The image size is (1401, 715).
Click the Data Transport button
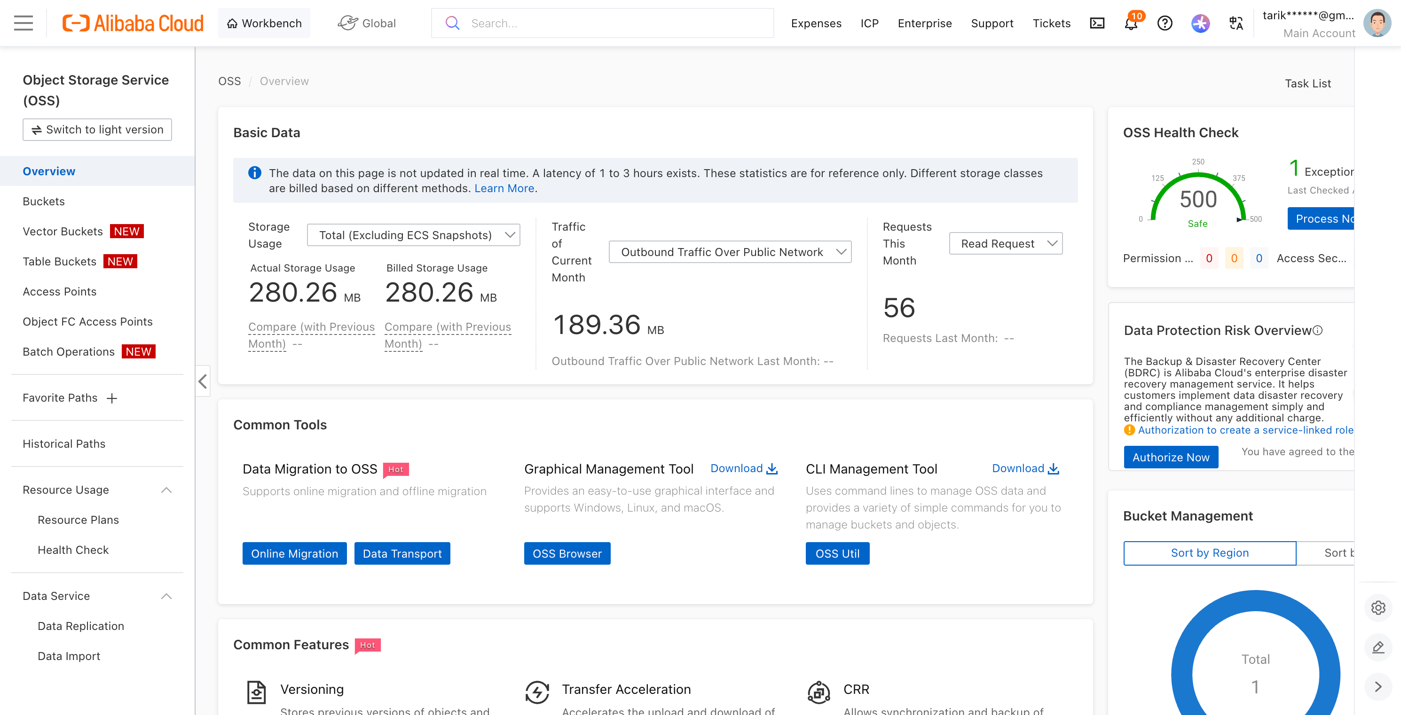[x=402, y=554]
